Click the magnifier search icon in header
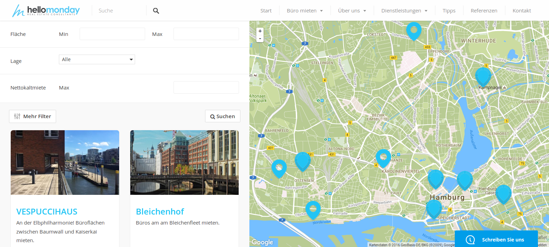This screenshot has height=247, width=549. click(156, 11)
